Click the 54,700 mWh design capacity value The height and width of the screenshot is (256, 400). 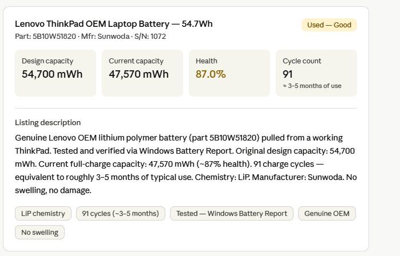point(52,74)
